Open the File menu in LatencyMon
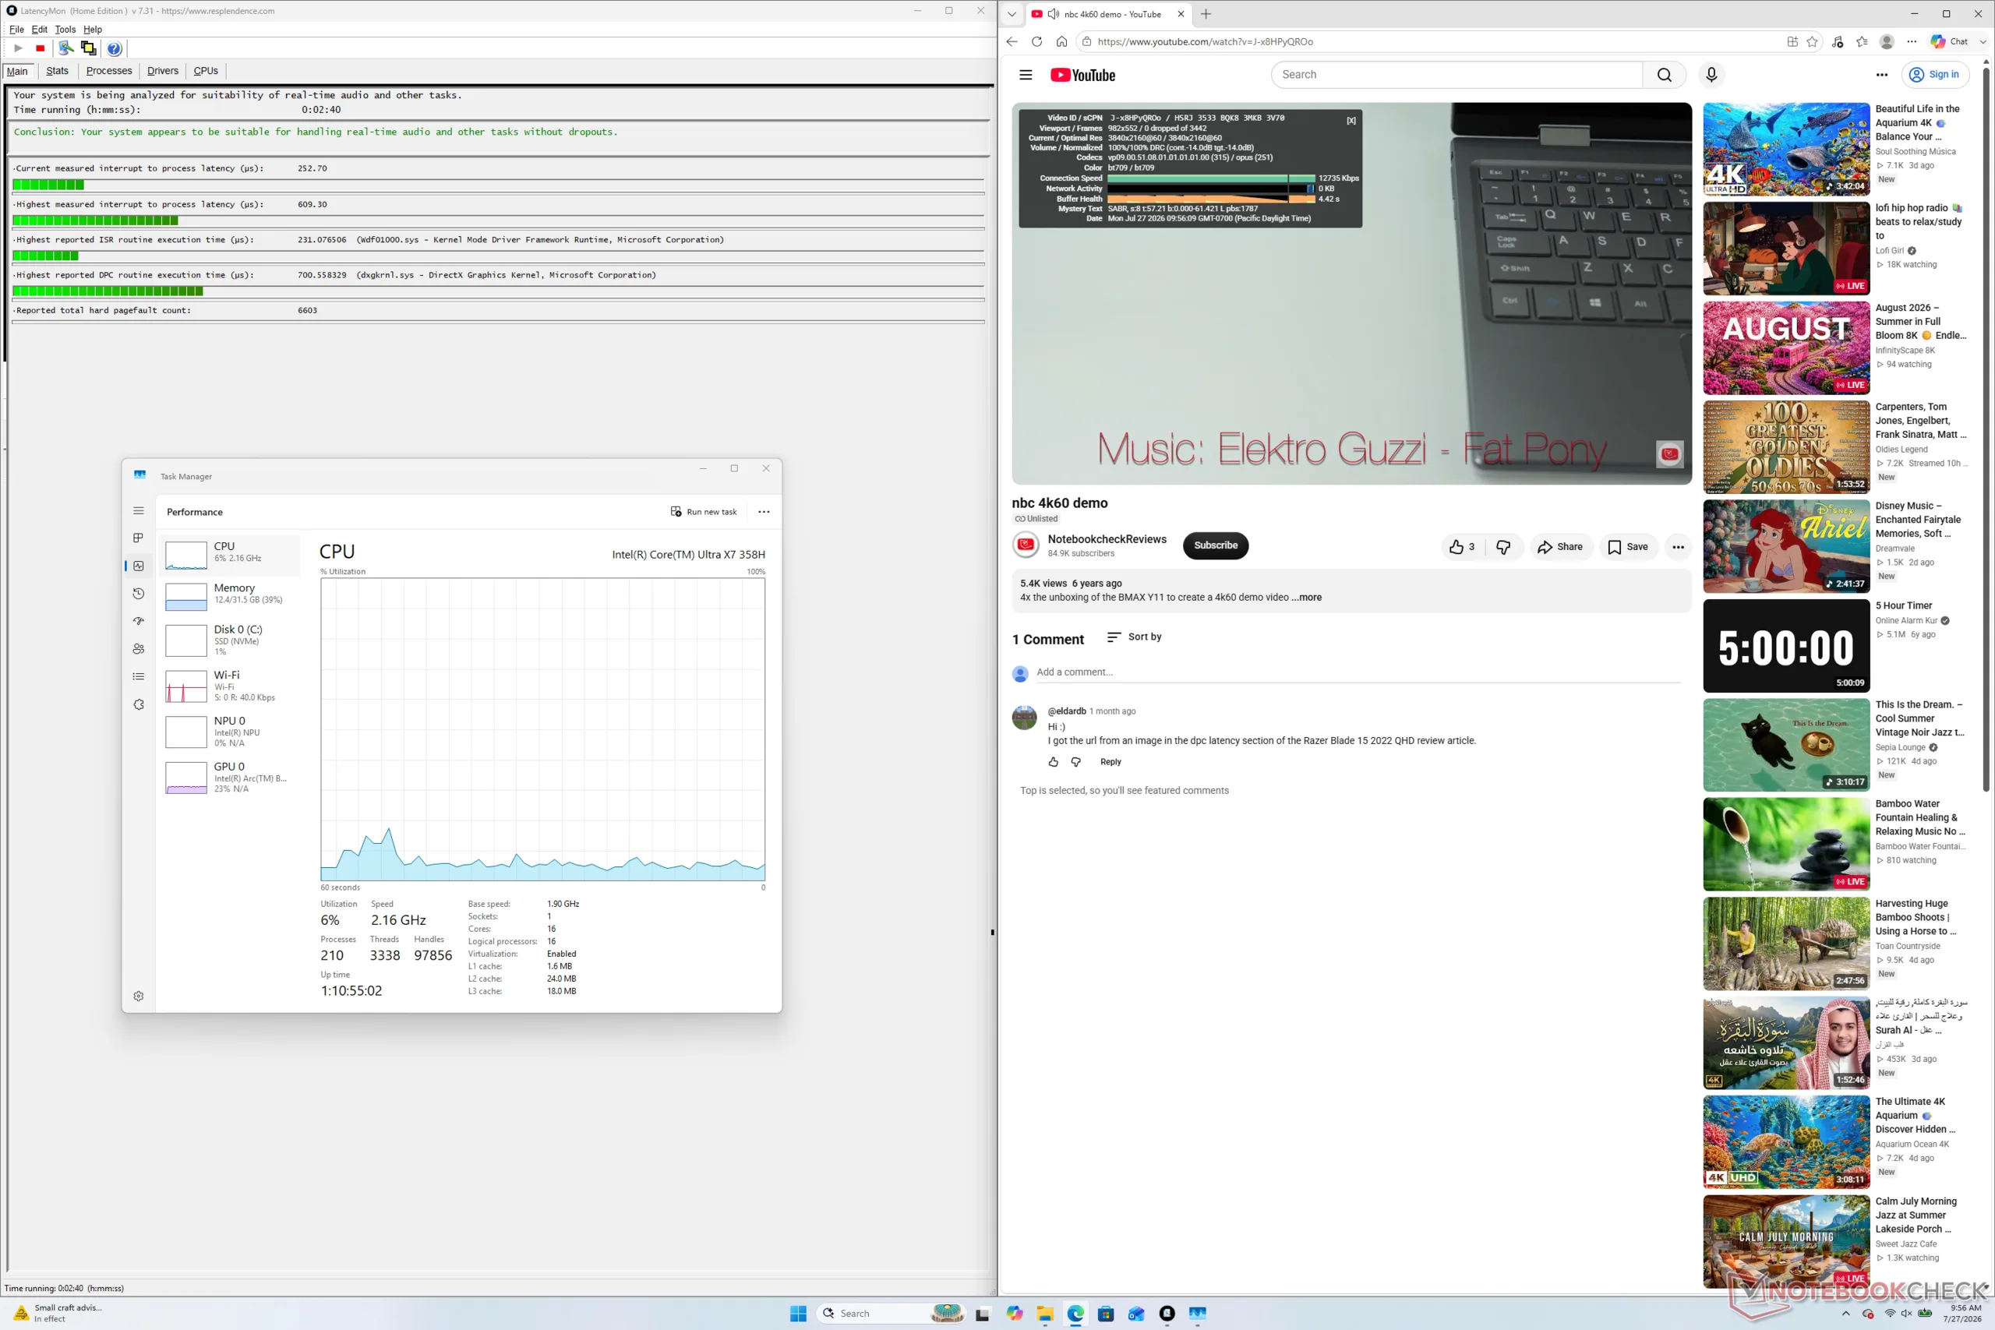 pyautogui.click(x=16, y=29)
